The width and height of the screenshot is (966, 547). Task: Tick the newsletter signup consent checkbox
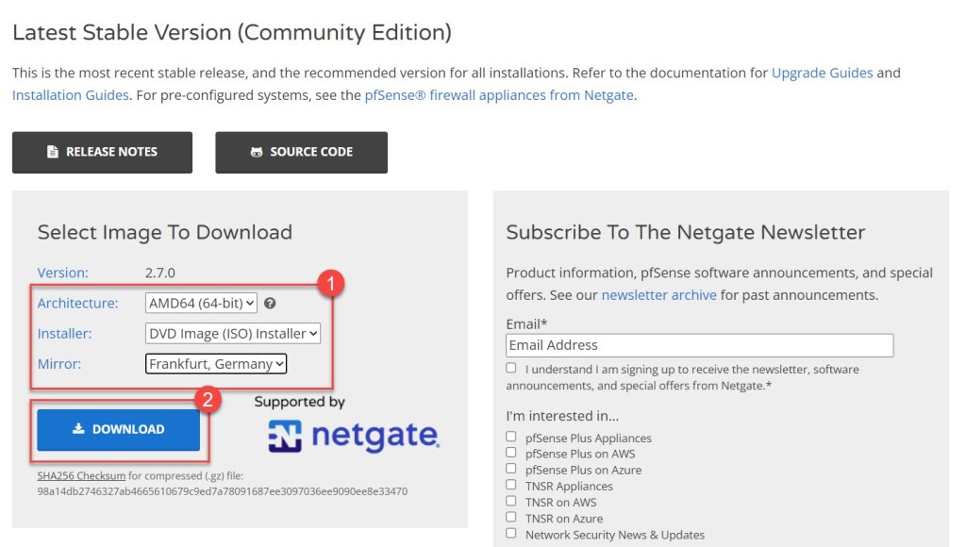tap(511, 369)
